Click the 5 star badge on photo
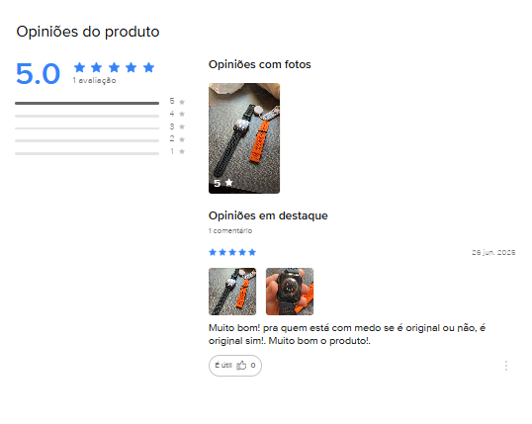Viewport: 532px width, 424px height. (223, 183)
